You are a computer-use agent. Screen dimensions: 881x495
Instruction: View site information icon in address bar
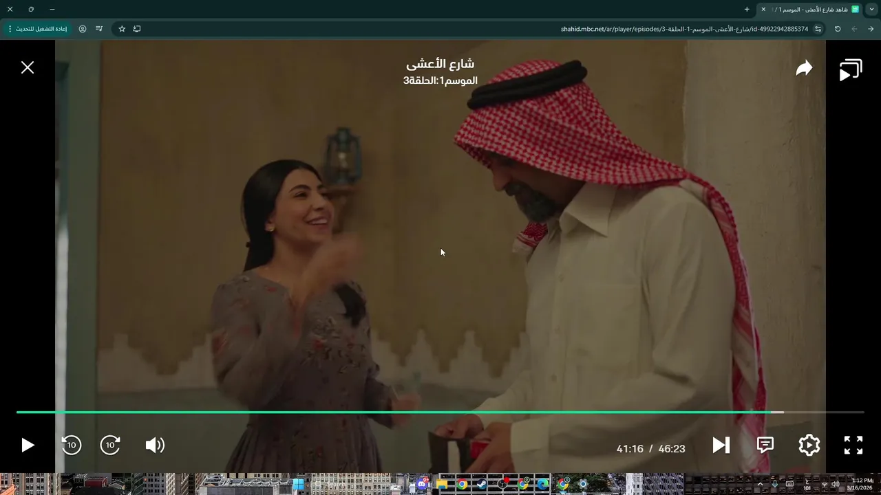point(818,29)
